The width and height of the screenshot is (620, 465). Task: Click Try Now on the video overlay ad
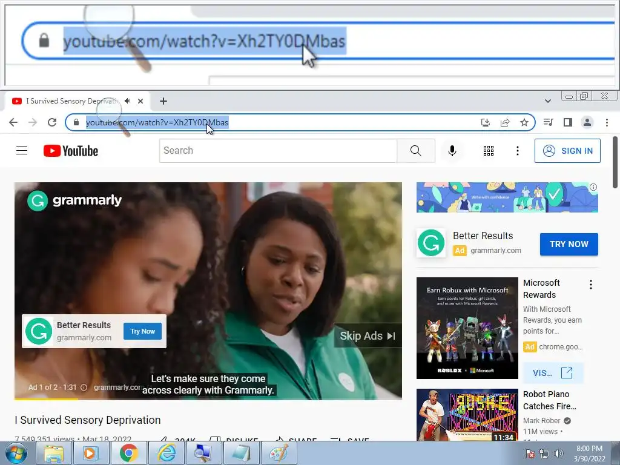(x=143, y=331)
